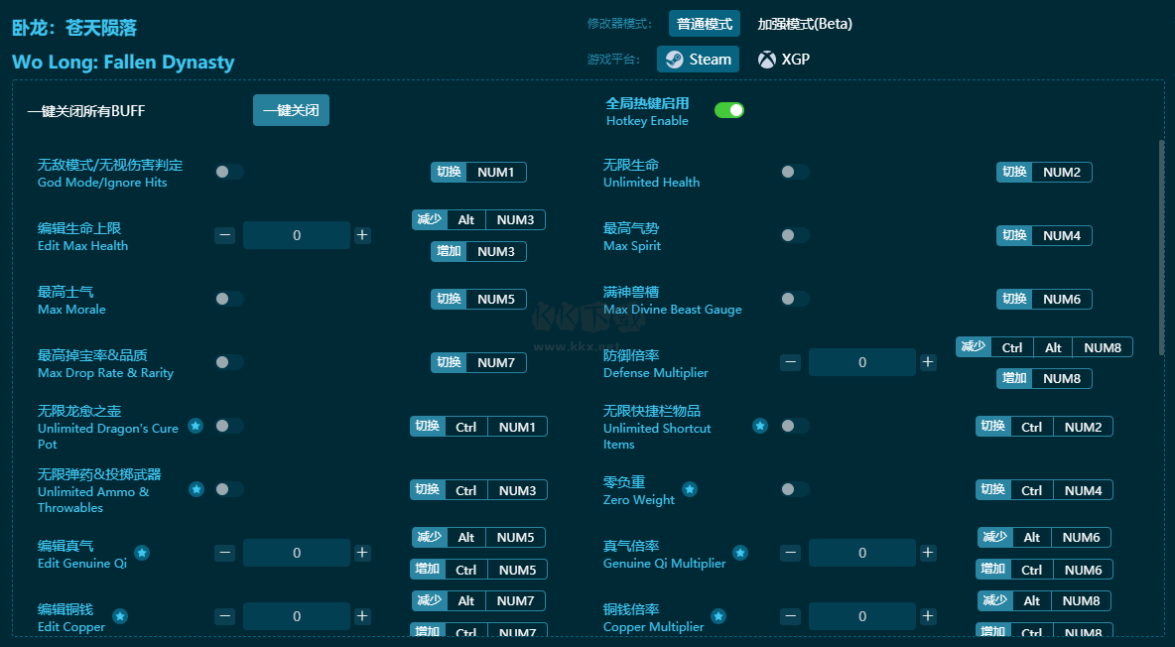Viewport: 1175px width, 647px height.
Task: Click 切换 NUM4 hotkey for Max Spirit
Action: 1044,235
